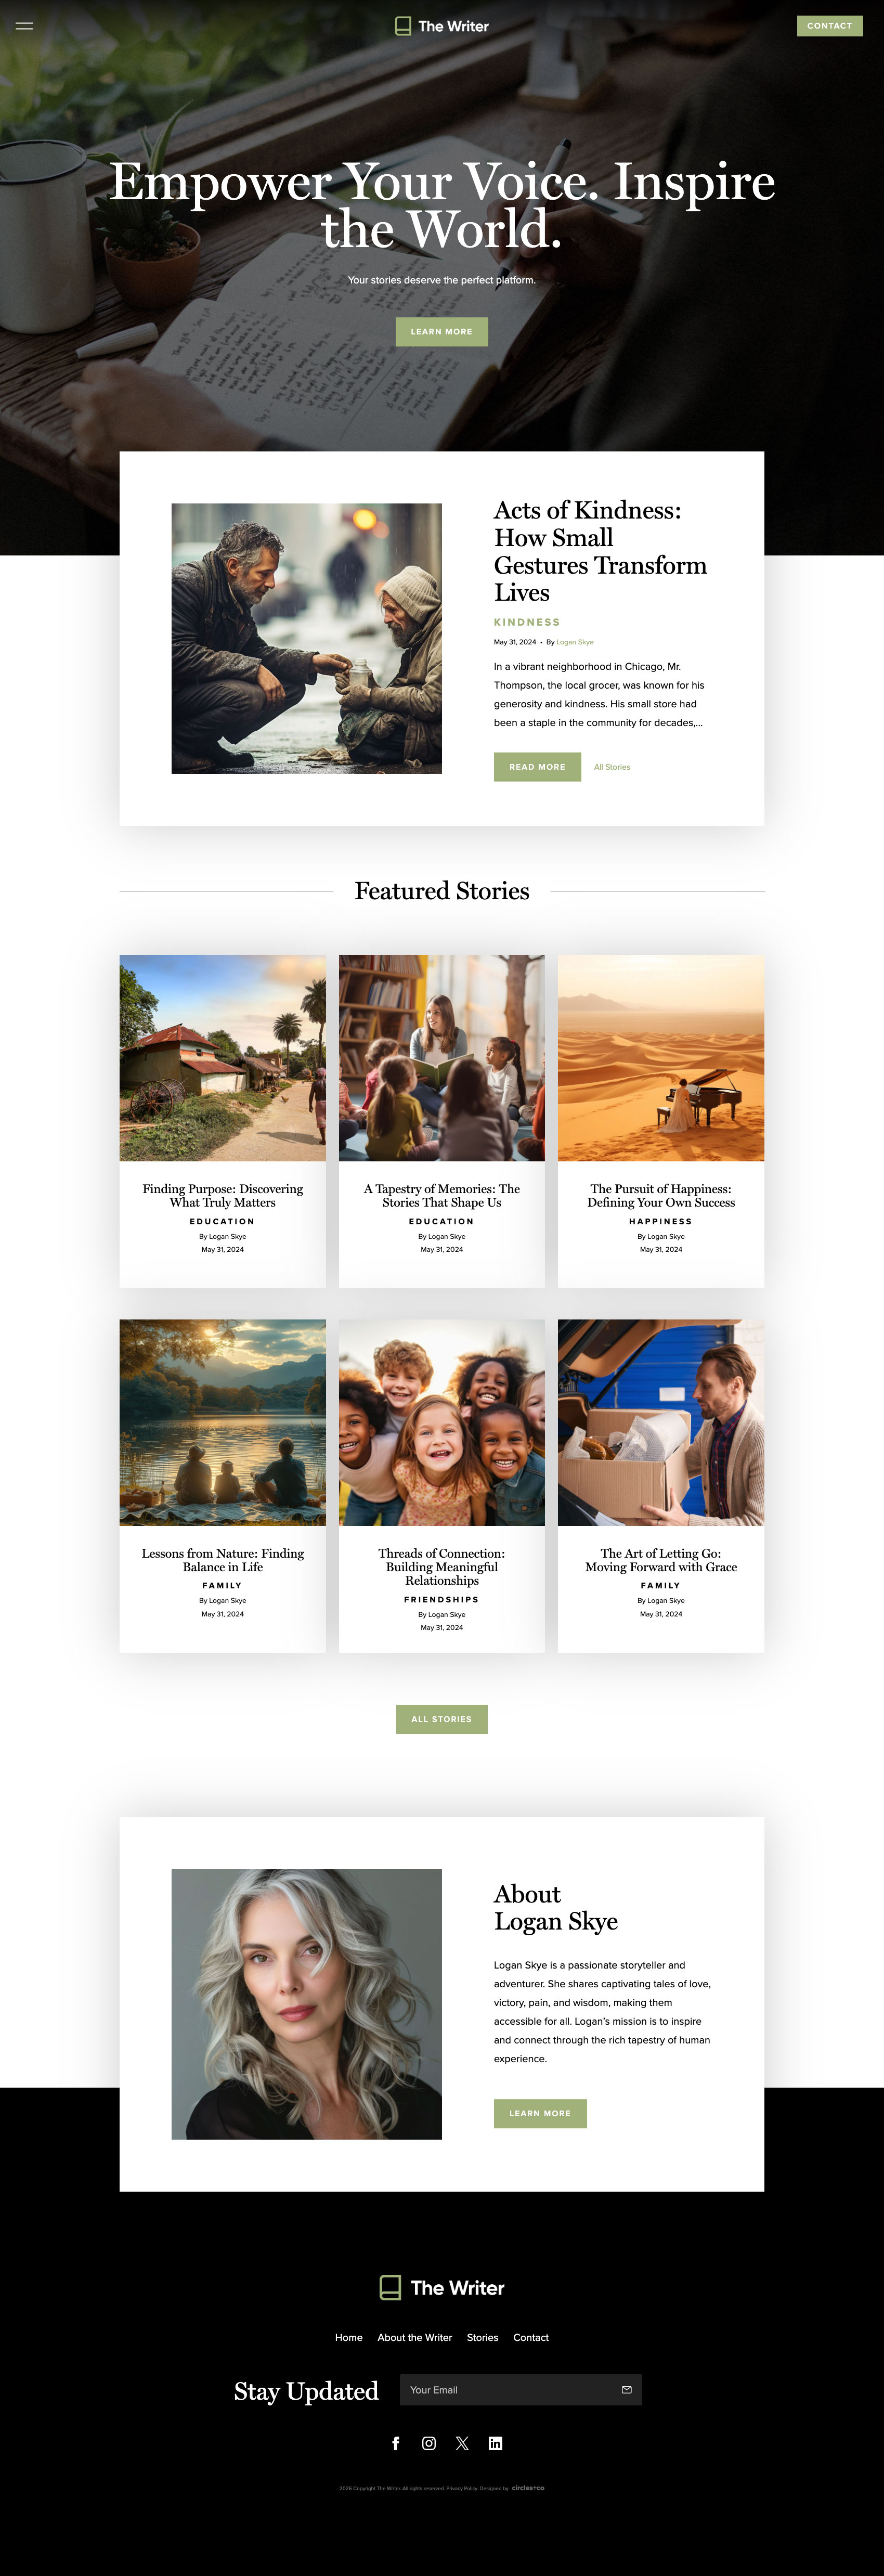The height and width of the screenshot is (2576, 884).
Task: Click Logan Skye author link
Action: 575,642
